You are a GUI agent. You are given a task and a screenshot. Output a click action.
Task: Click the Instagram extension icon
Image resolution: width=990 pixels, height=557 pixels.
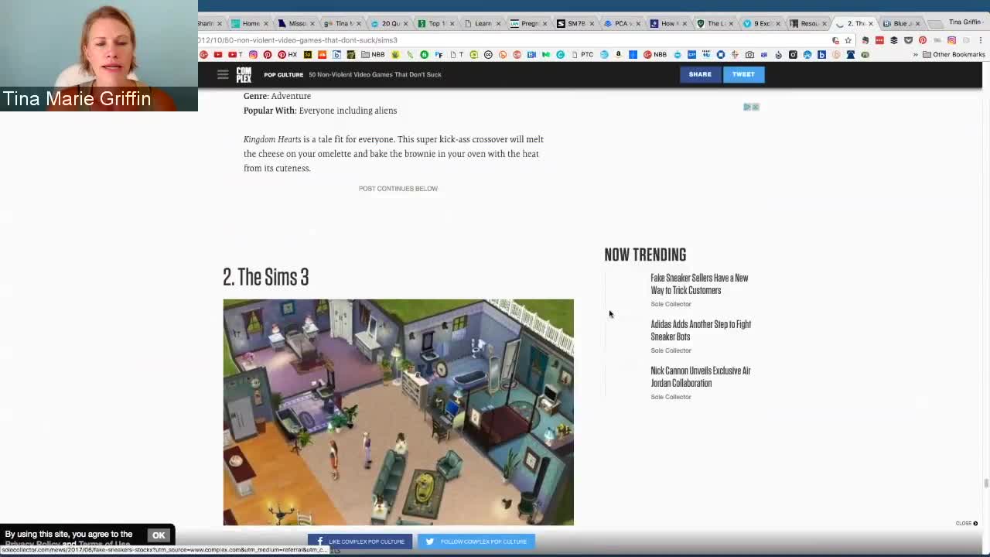click(951, 40)
